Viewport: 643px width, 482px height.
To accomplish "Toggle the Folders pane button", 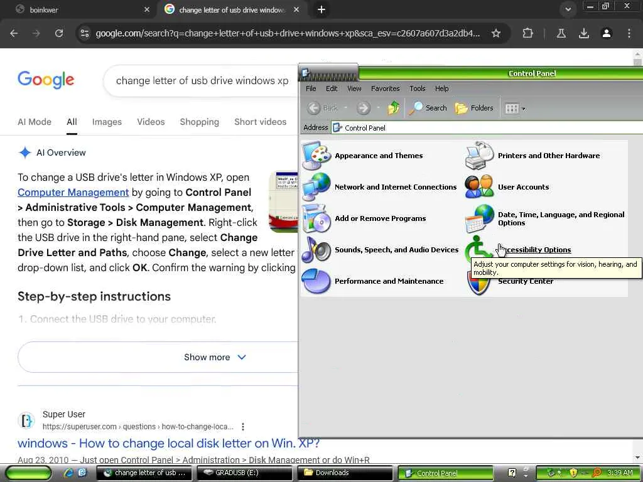I will [x=474, y=108].
